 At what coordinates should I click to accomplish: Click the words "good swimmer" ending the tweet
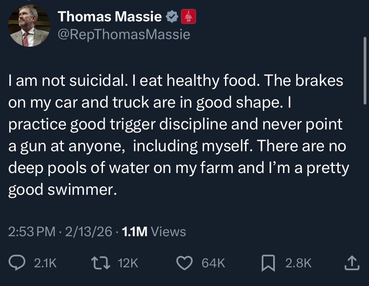pos(62,190)
